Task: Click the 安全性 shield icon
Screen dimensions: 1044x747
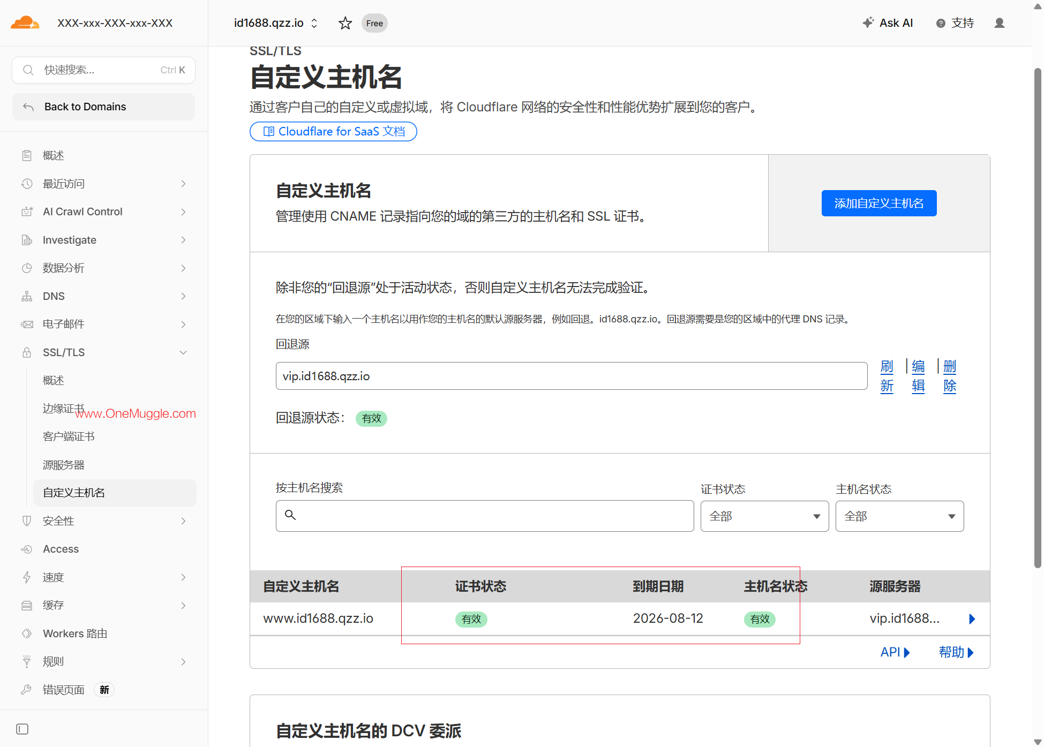Action: coord(27,521)
